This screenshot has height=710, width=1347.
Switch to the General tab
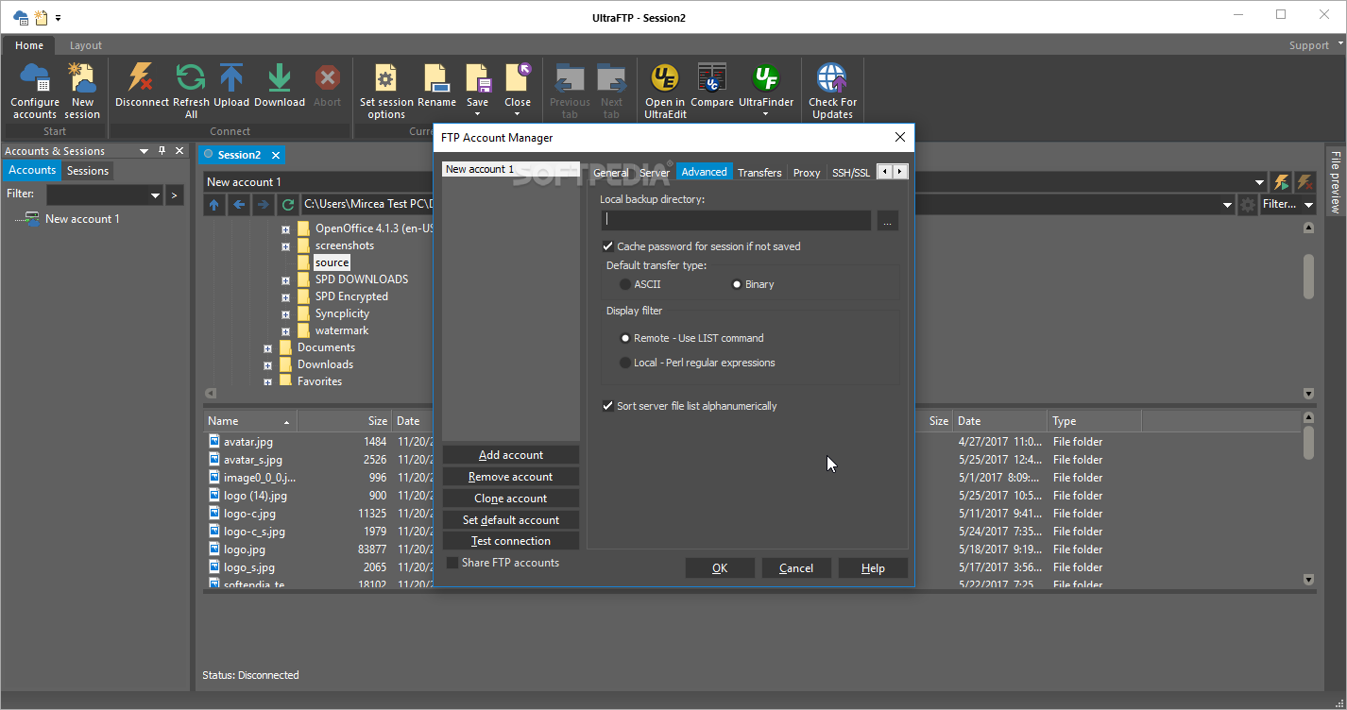tap(611, 172)
